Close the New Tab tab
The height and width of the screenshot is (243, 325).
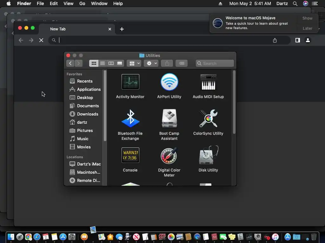pyautogui.click(x=110, y=29)
